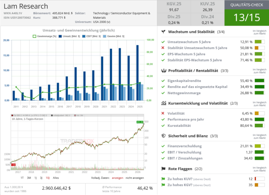Click the Universum value USA 2000 (v)
Image resolution: width=269 pixels, height=195 pixels.
pyautogui.click(x=102, y=22)
